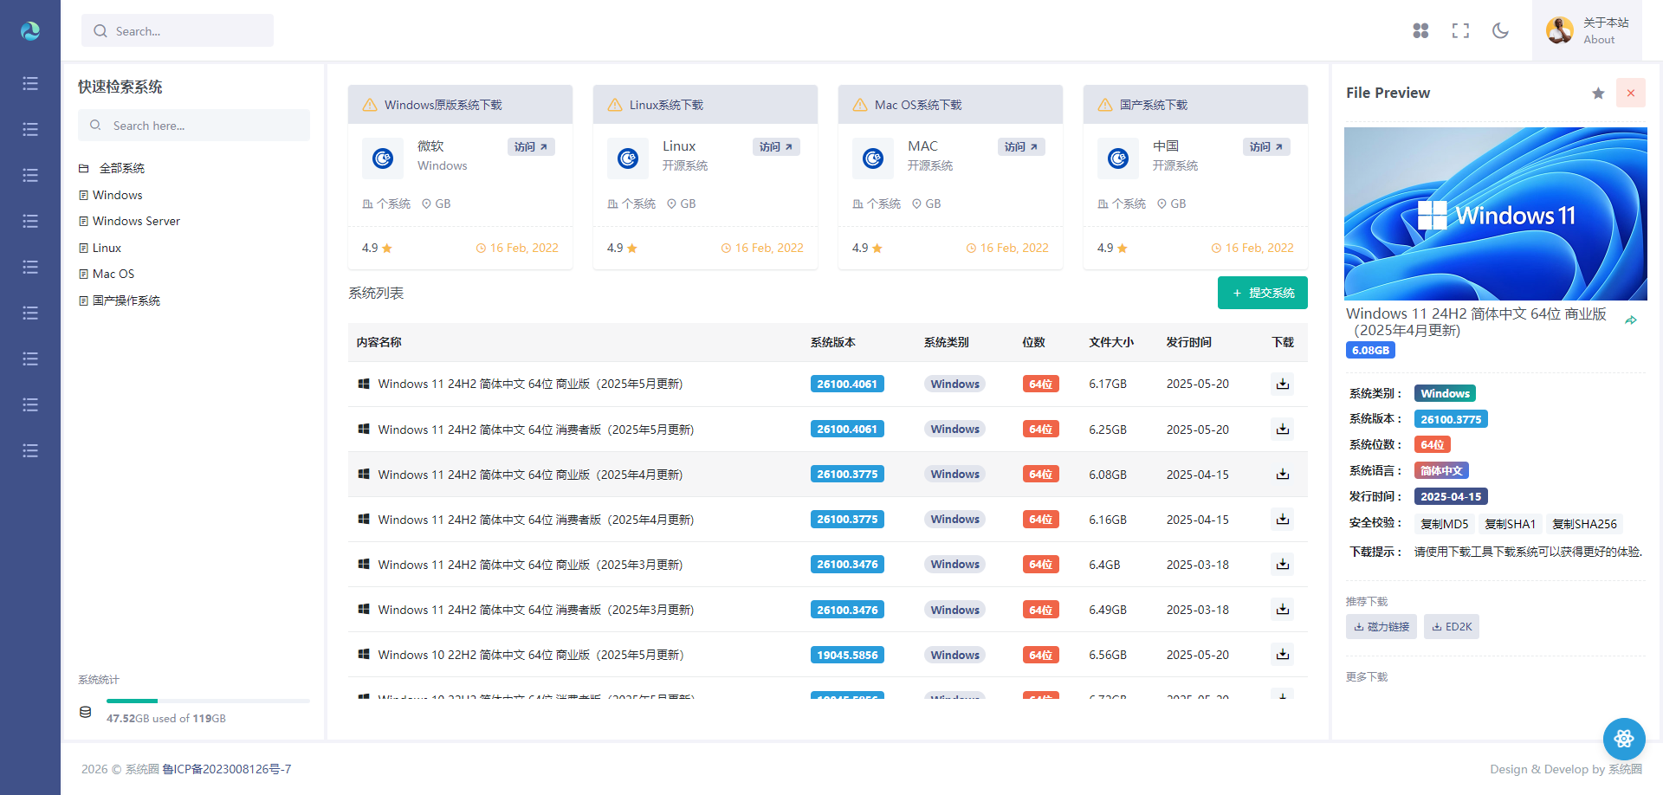
Task: Close the File Preview panel
Action: [x=1630, y=93]
